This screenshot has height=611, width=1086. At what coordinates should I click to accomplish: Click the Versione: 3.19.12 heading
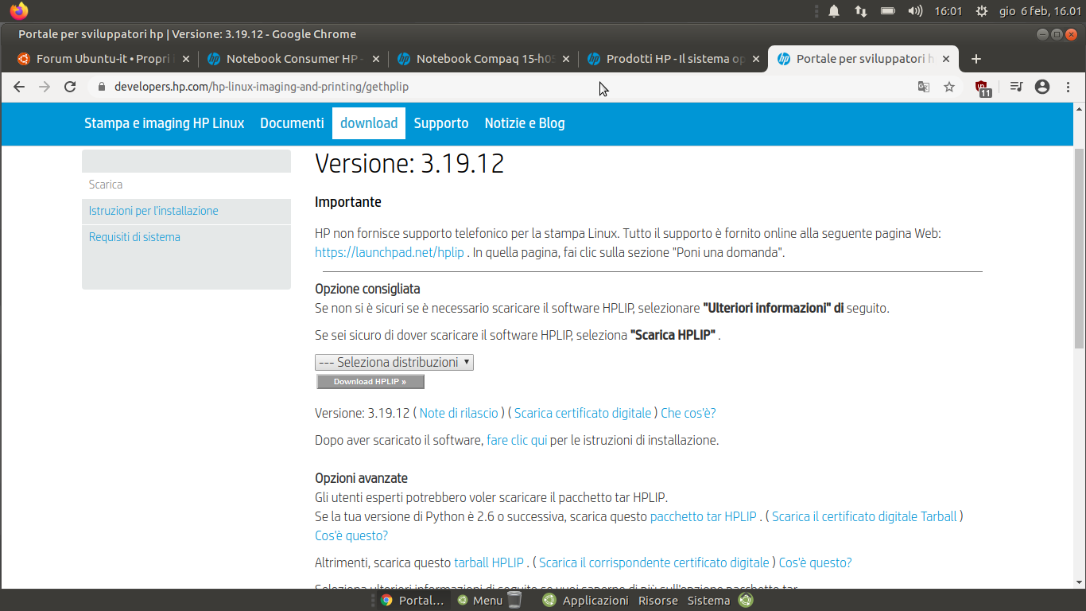(409, 164)
